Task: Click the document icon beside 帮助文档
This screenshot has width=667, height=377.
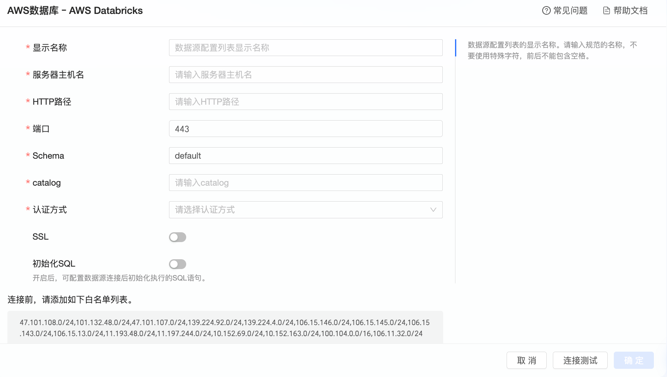Action: coord(606,11)
